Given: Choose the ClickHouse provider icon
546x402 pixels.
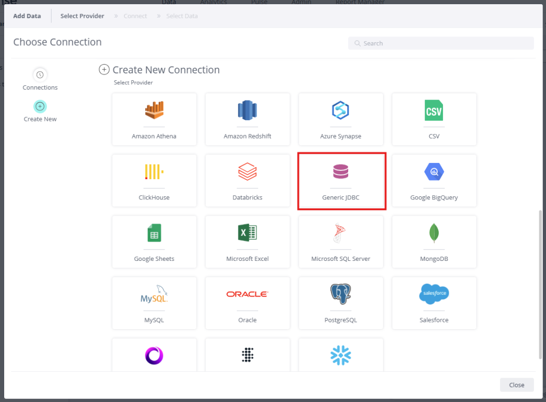Looking at the screenshot, I should point(154,172).
